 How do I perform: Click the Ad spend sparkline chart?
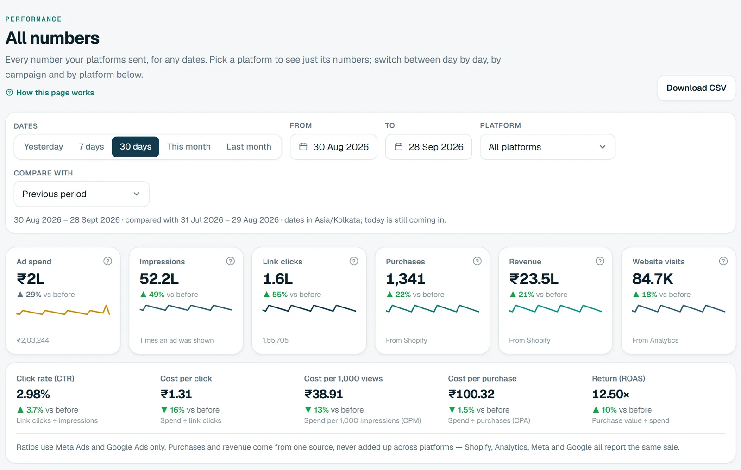click(x=63, y=310)
